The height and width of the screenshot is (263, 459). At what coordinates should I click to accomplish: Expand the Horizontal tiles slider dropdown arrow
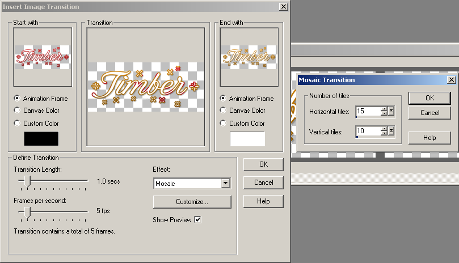391,111
